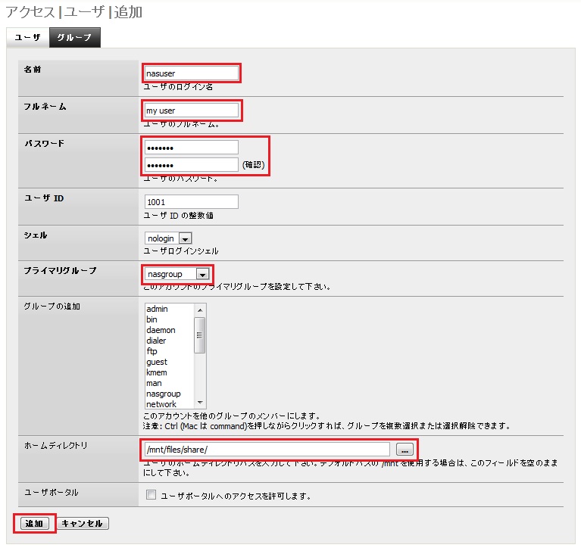Click the first password field
The height and width of the screenshot is (551, 581).
pos(191,147)
